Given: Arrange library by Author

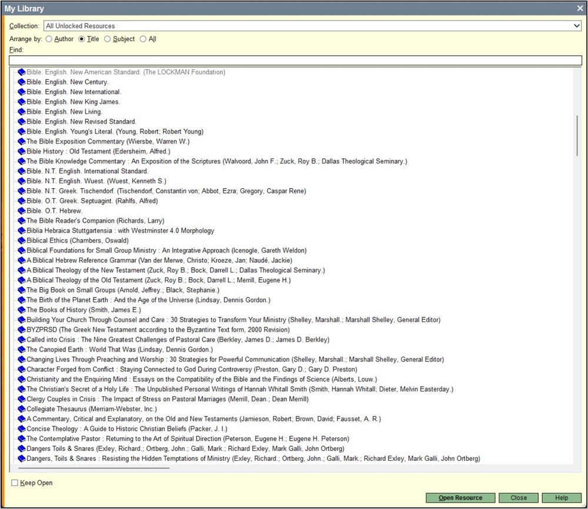Looking at the screenshot, I should pos(49,39).
